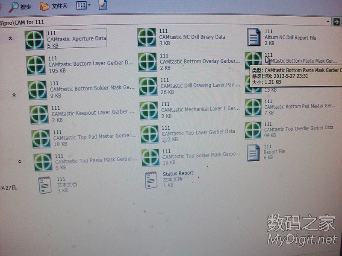
Task: Click the 'CAMtastic Top Overlay Gerber Data' file name
Action: coord(298,128)
